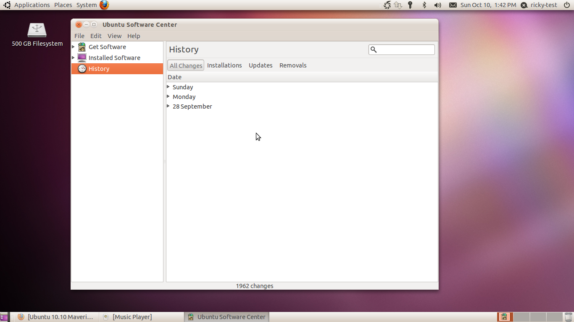574x322 pixels.
Task: Filter history by Removals
Action: point(293,65)
